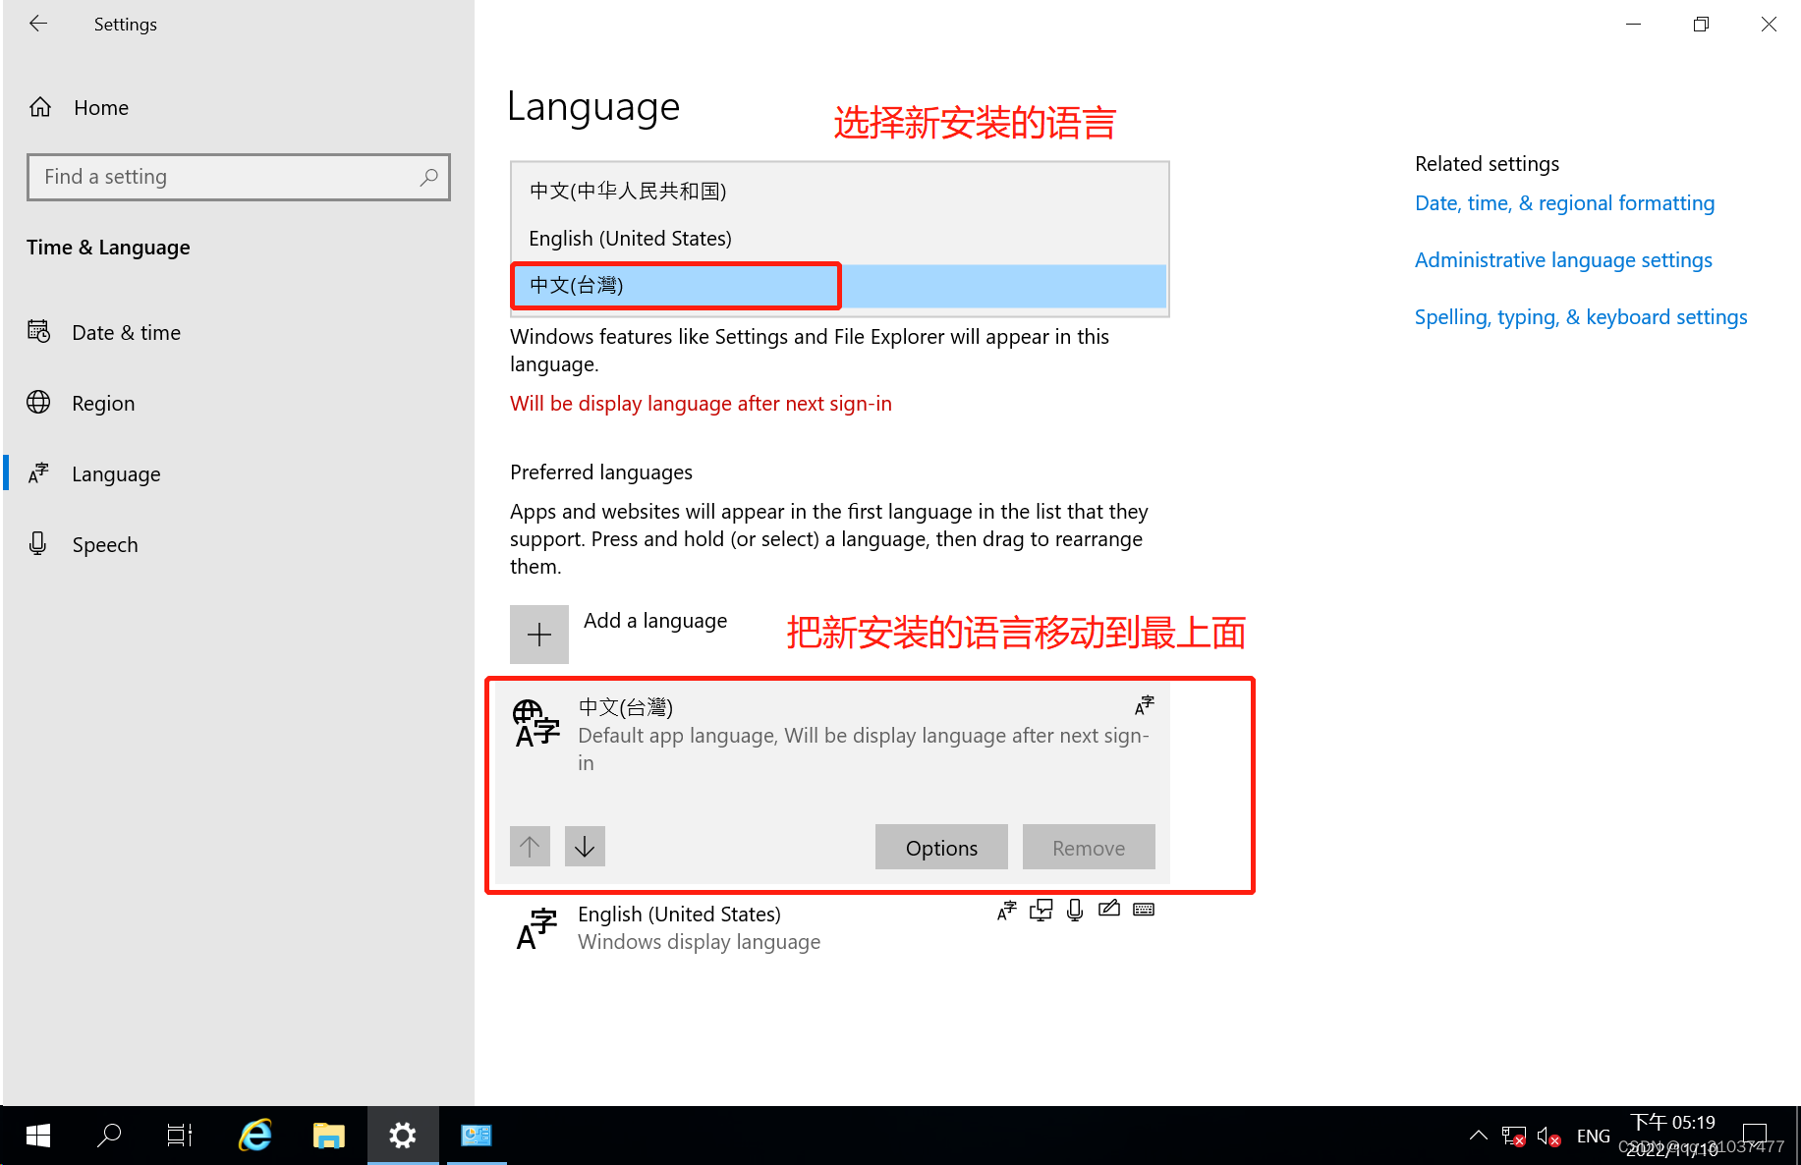This screenshot has height=1165, width=1801.
Task: Click the ENG input language indicator
Action: coord(1593,1137)
